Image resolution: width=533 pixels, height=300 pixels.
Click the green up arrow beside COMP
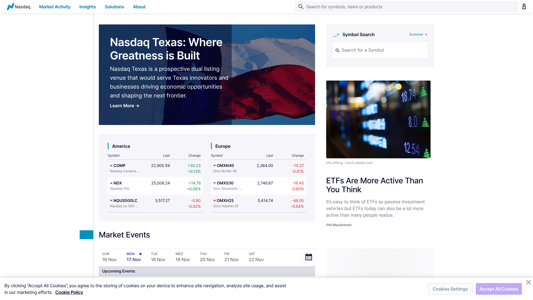[111, 165]
